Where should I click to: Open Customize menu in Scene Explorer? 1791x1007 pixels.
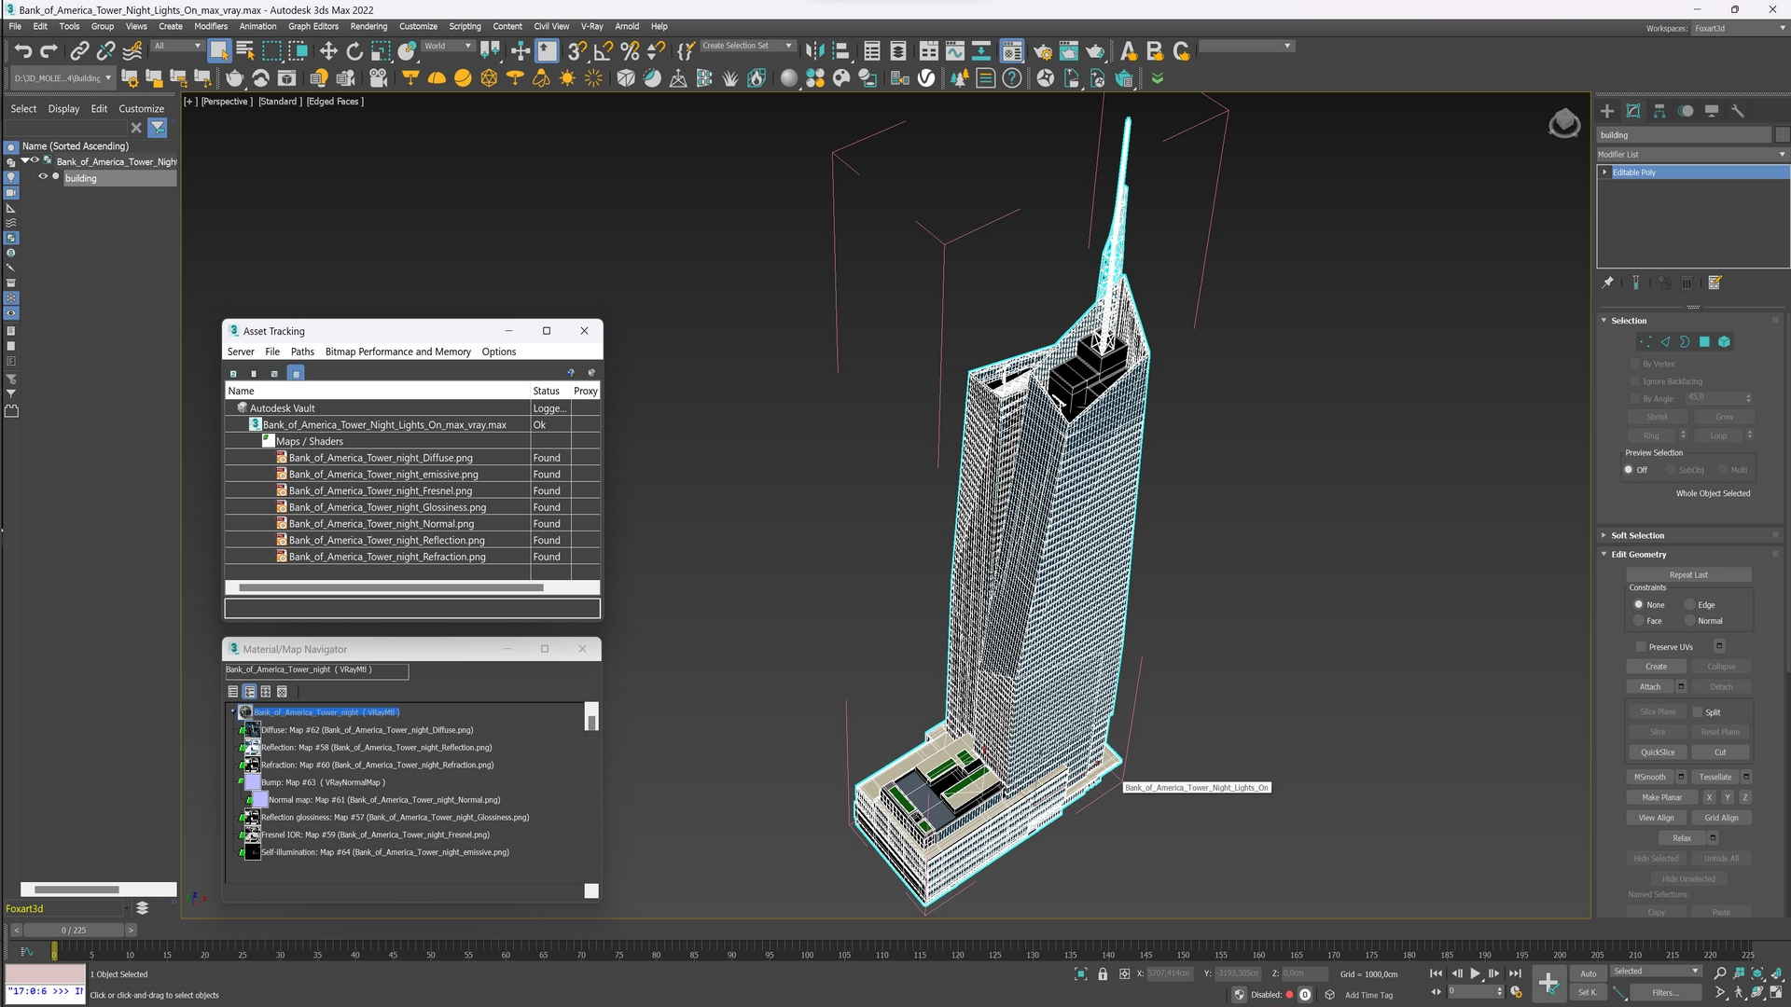[x=141, y=109]
